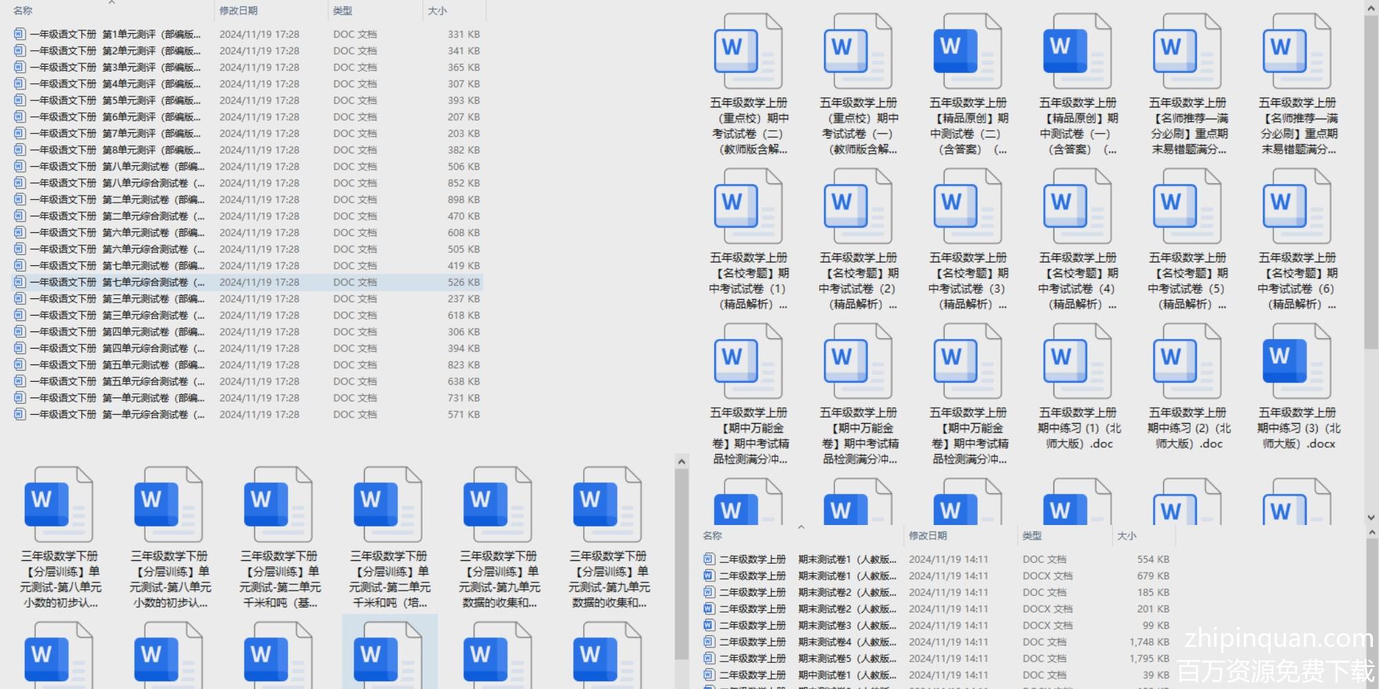Click the doc icon beside 一年级语文下册 第1单元测评
1379x689 pixels.
tap(19, 34)
